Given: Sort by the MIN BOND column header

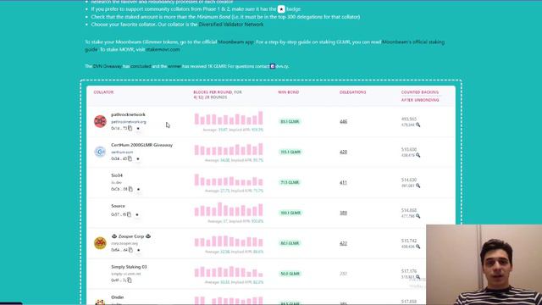Looking at the screenshot, I should 289,92.
